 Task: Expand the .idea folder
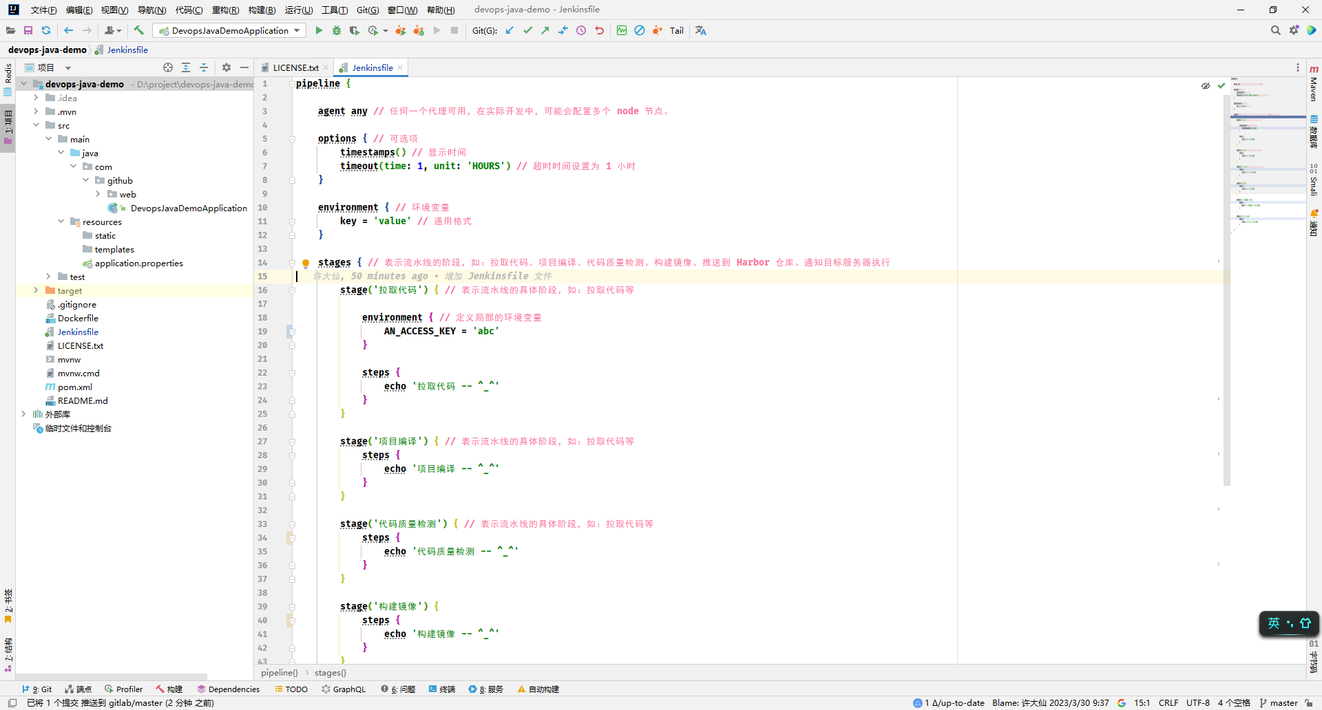click(x=36, y=98)
